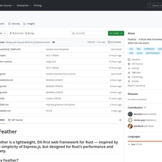Open 'Create LICENSE' commit message
This screenshot has height=162, width=162.
point(54,99)
